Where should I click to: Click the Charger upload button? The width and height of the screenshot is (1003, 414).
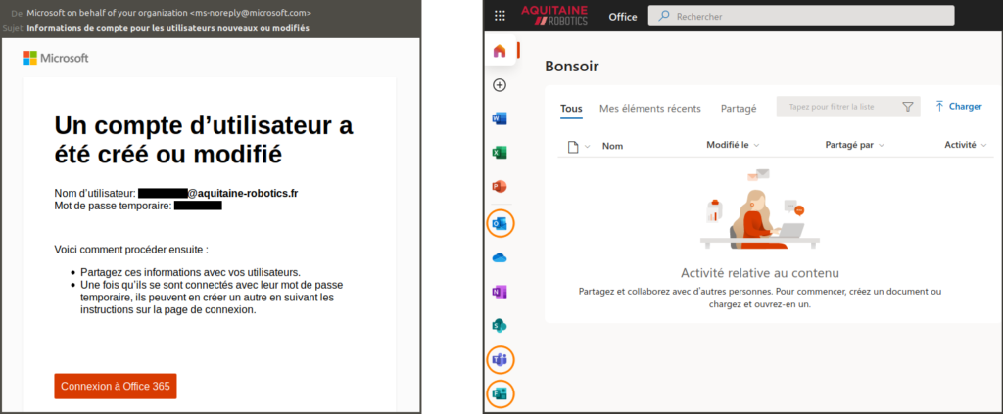(x=958, y=106)
